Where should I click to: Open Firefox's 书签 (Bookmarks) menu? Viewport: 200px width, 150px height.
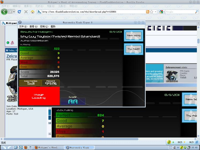tap(51, 6)
